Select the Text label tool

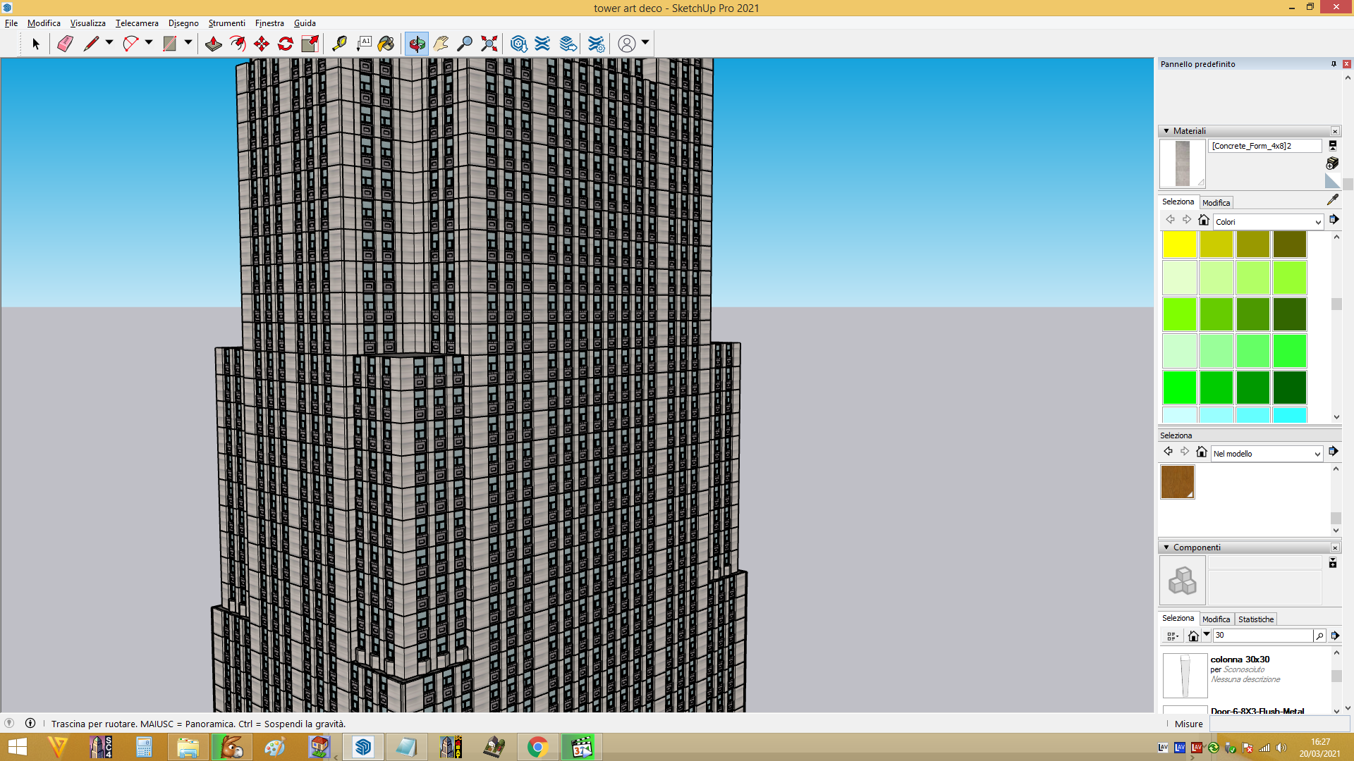click(364, 44)
